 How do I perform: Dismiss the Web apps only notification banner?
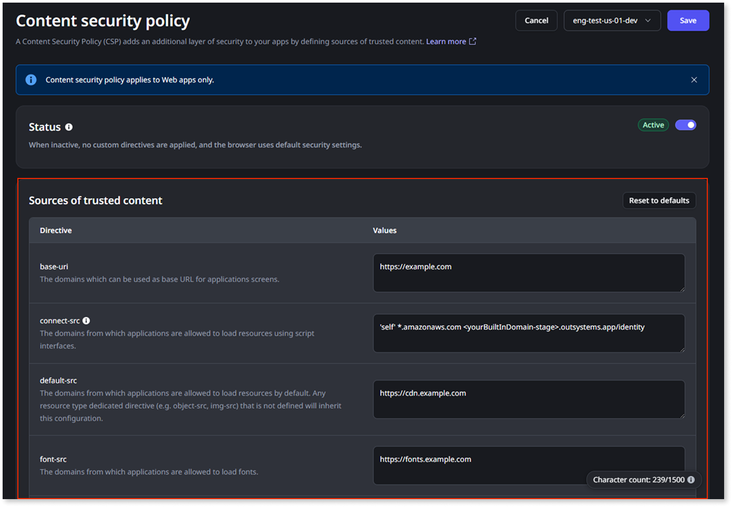(694, 79)
